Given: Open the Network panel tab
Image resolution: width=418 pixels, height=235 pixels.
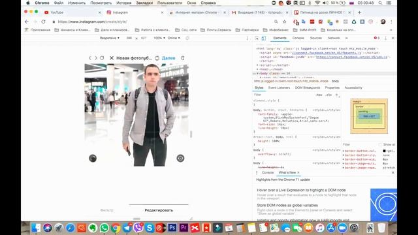Looking at the screenshot, I should point(334,38).
